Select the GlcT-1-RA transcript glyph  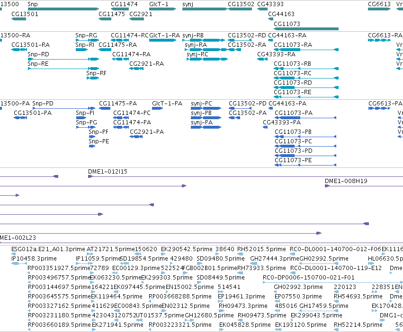163,40
